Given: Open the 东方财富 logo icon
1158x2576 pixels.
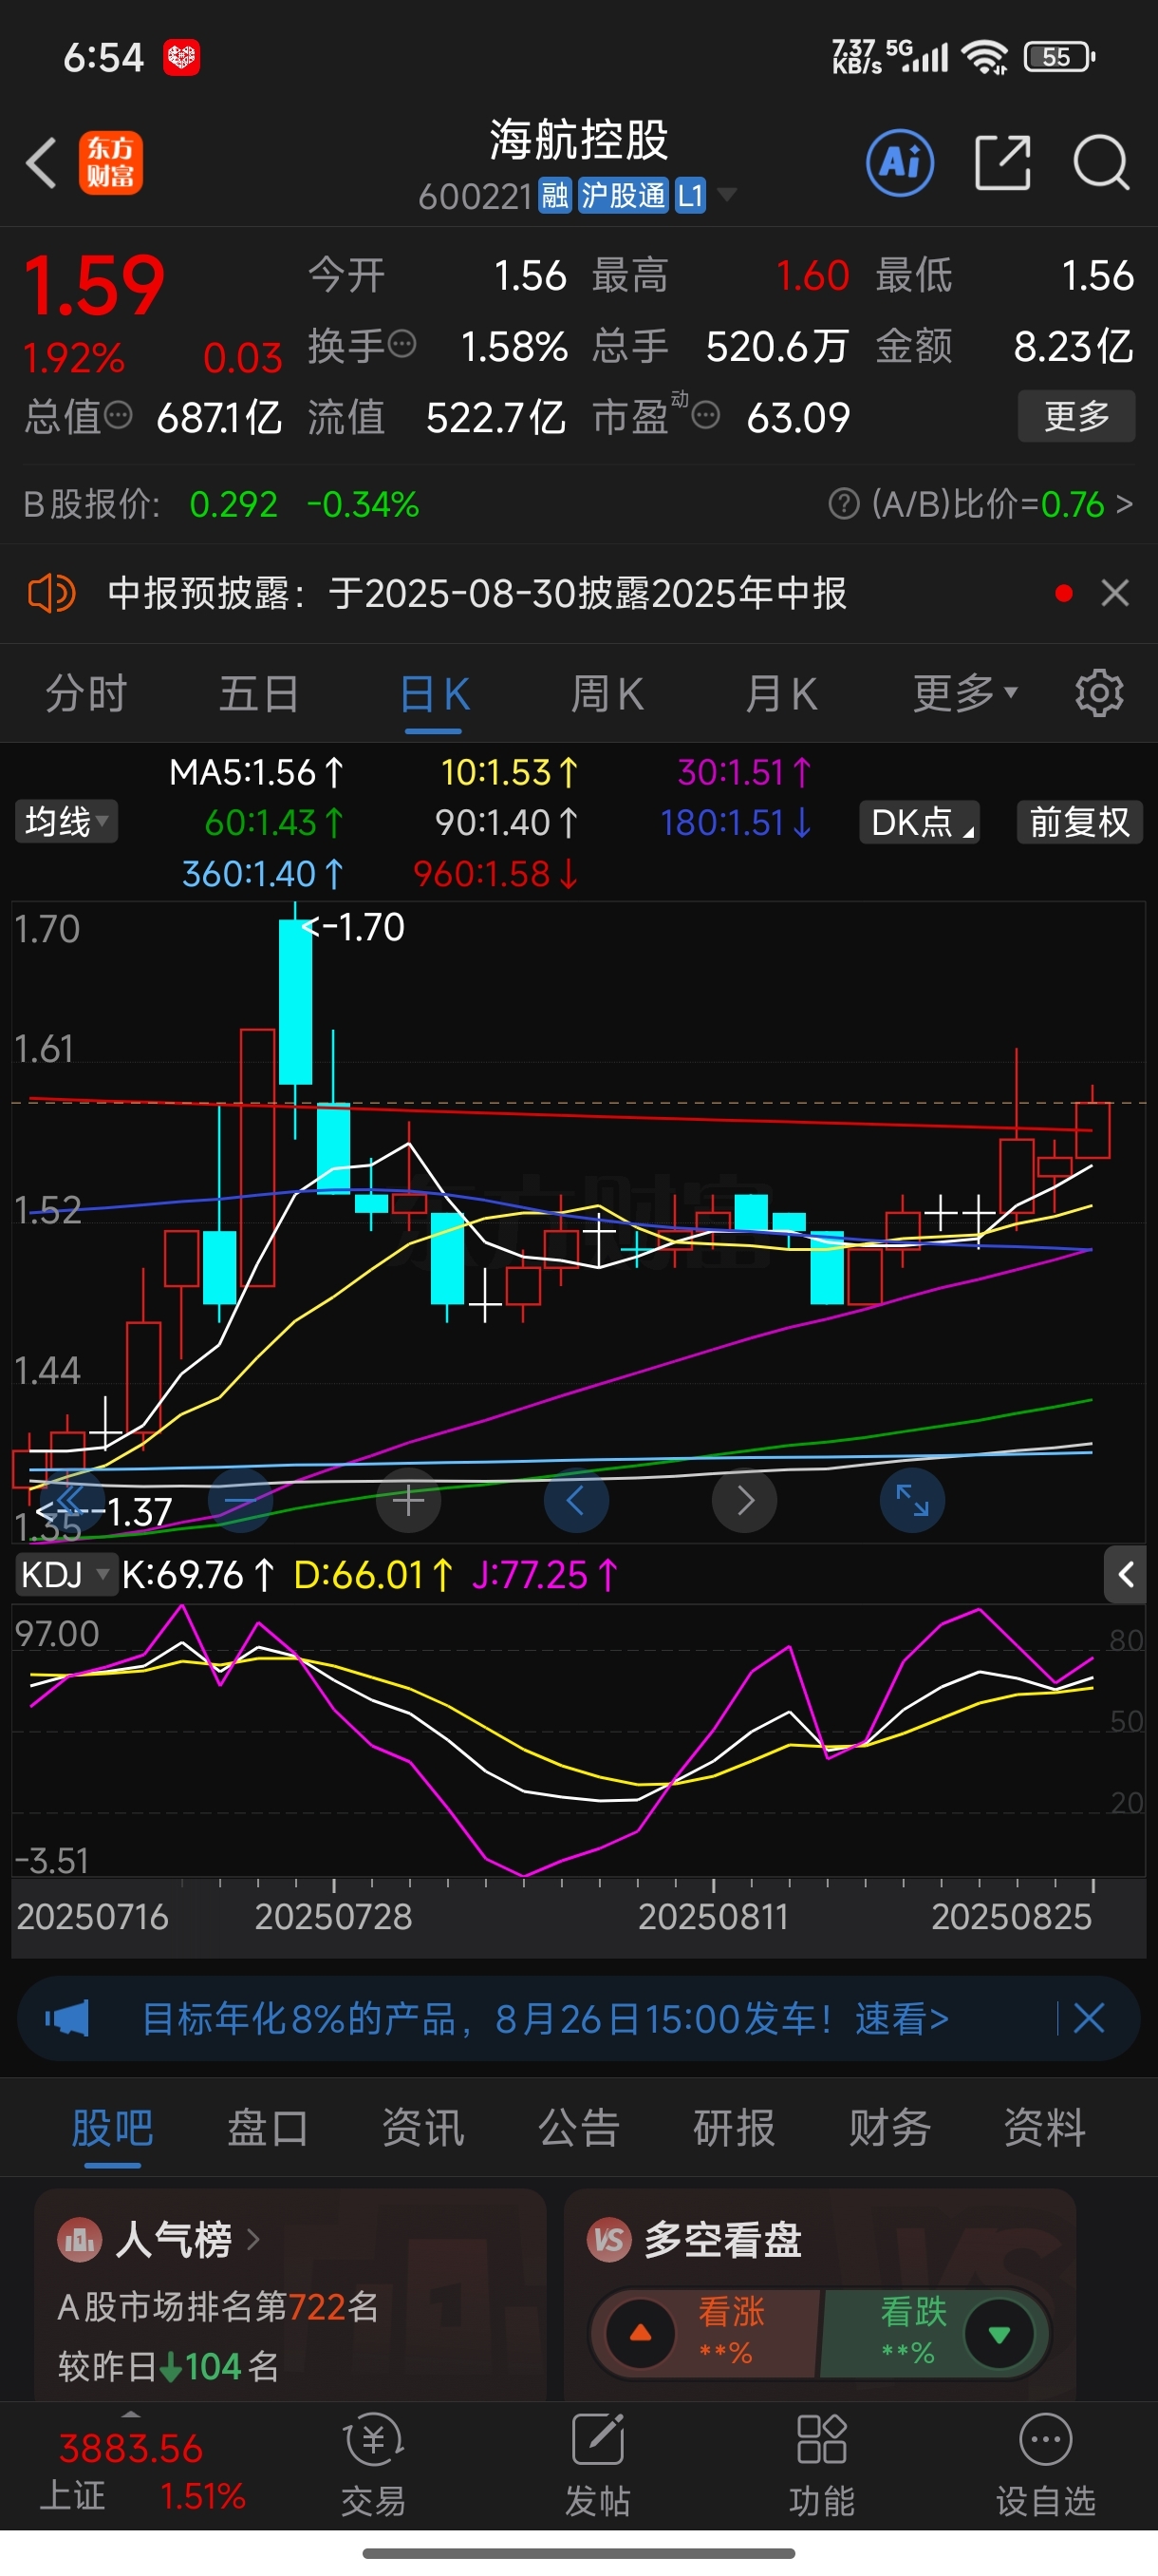Looking at the screenshot, I should pyautogui.click(x=111, y=163).
